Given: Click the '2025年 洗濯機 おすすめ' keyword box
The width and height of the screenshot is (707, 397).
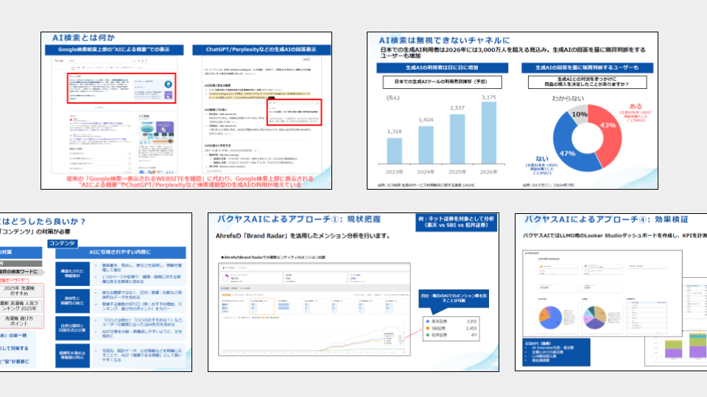Looking at the screenshot, I should point(24,290).
